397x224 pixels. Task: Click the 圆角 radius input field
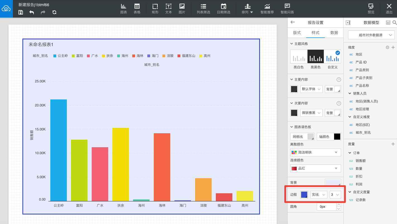[x=327, y=207]
